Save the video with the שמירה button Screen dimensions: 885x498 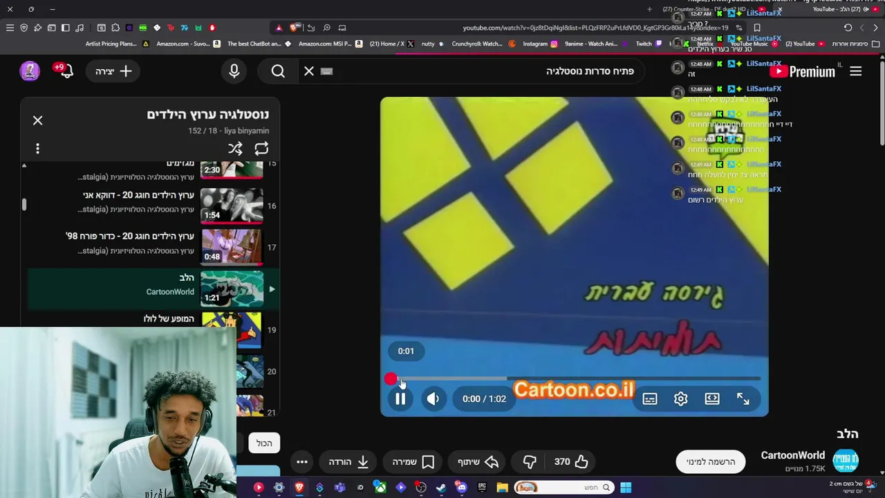[413, 461]
